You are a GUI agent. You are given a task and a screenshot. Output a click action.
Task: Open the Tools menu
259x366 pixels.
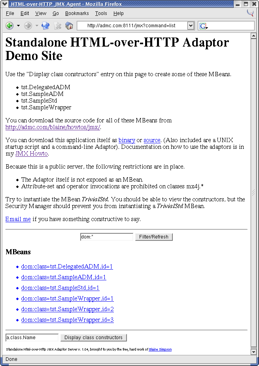[x=101, y=13]
